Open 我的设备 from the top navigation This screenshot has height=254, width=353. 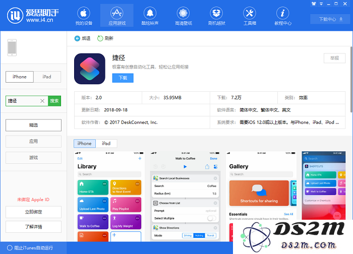[x=84, y=16]
